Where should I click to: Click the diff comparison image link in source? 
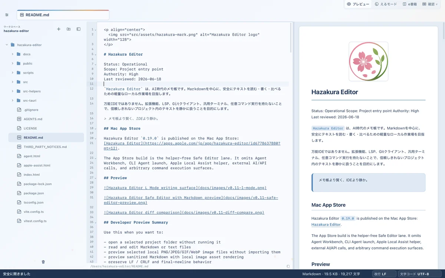coord(184,213)
